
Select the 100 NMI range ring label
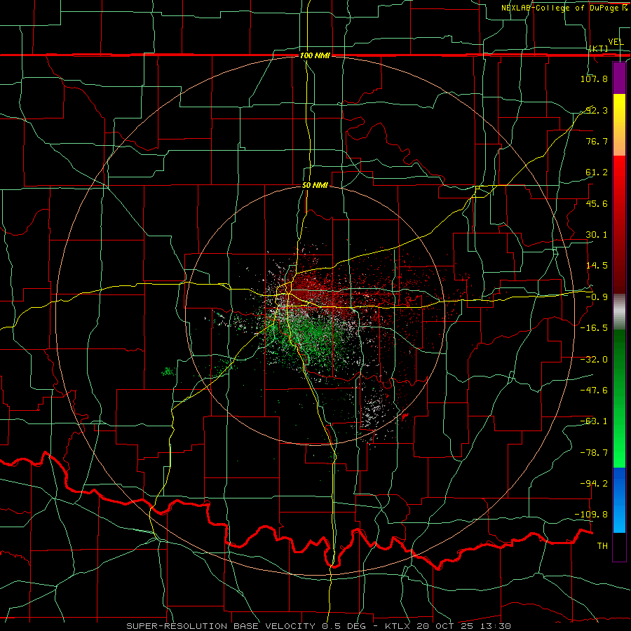(x=315, y=55)
